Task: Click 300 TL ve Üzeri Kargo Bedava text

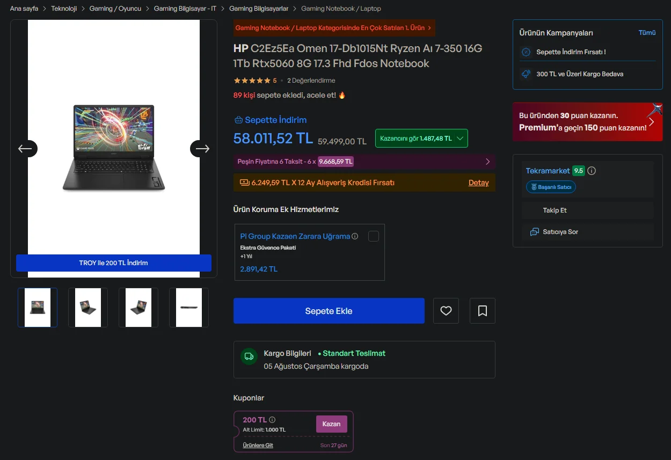Action: tap(580, 74)
